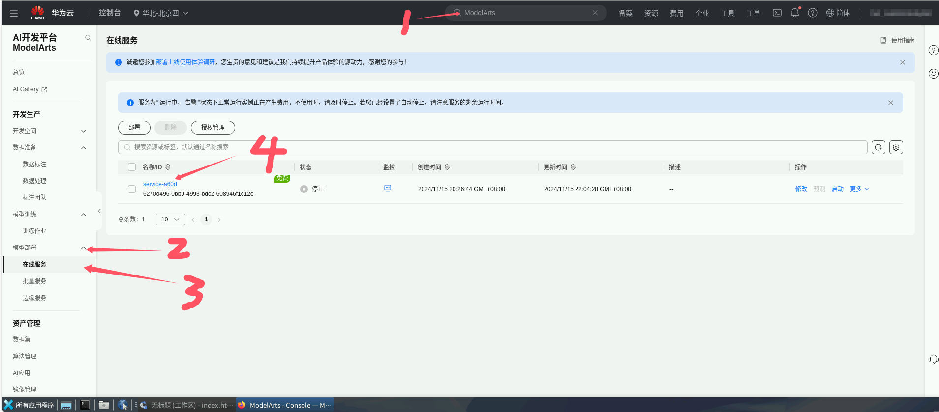Open the customer service headset icon
Screen dimensions: 939x412
(x=933, y=359)
